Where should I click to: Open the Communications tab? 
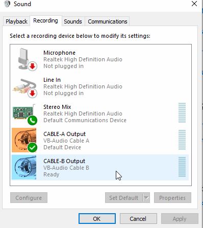coord(108,21)
